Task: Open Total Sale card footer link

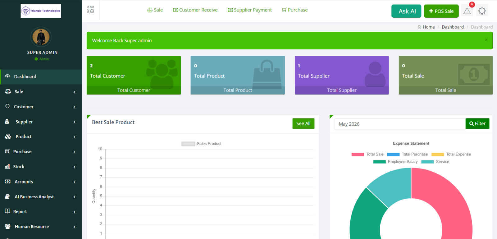Action: click(446, 90)
